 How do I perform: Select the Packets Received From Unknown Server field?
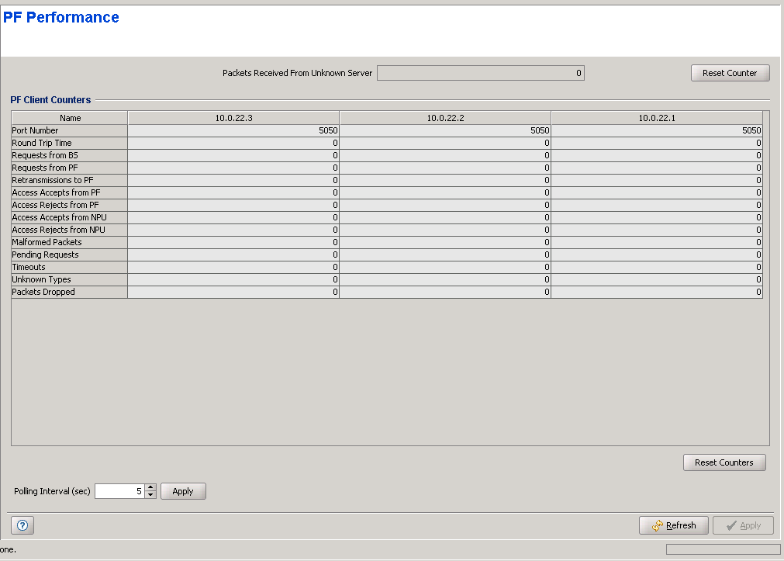(480, 73)
